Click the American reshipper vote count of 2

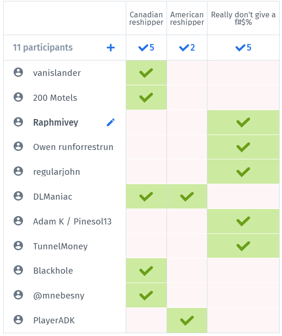[187, 47]
